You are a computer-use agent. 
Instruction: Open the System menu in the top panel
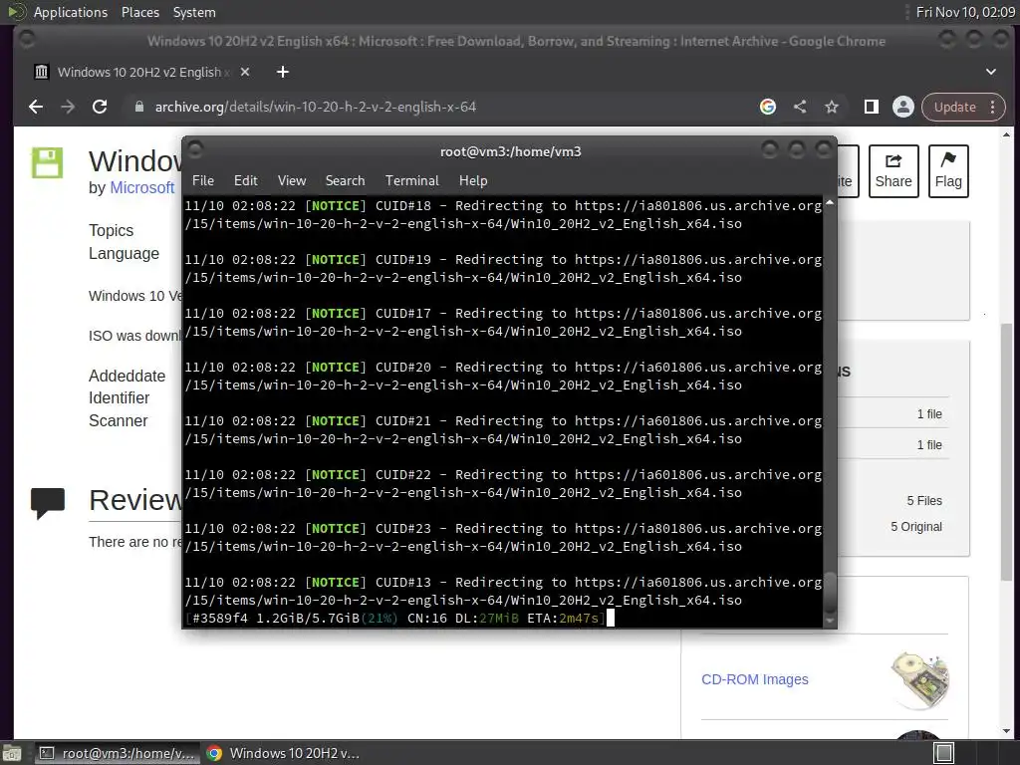194,12
